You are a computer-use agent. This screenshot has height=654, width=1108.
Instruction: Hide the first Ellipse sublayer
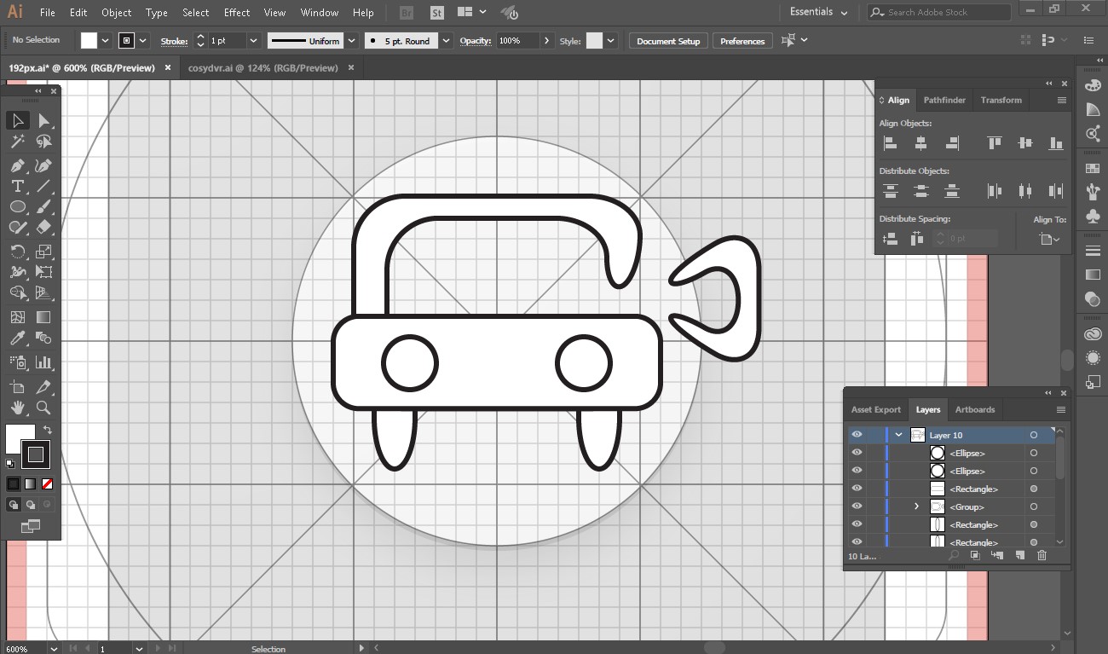(x=857, y=453)
